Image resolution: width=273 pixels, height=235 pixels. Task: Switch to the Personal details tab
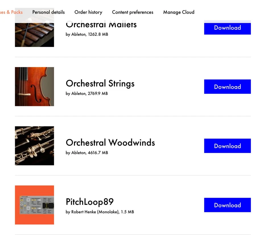click(x=48, y=12)
